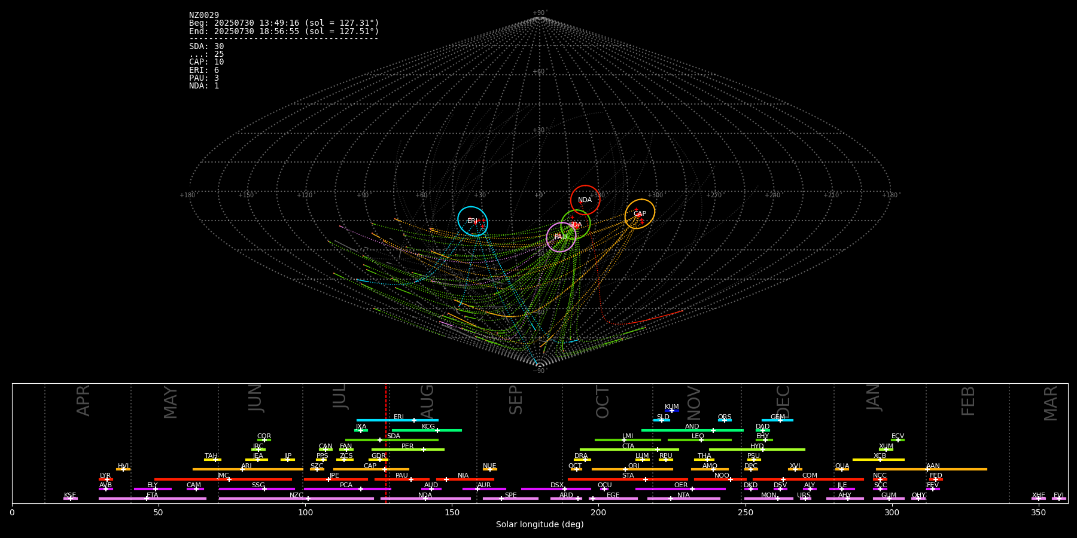Click the APR month label

(x=83, y=401)
